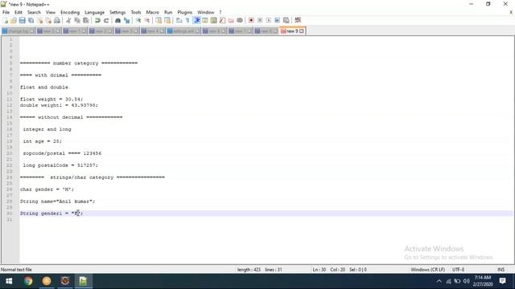
Task: Open the Macro menu
Action: 152,12
